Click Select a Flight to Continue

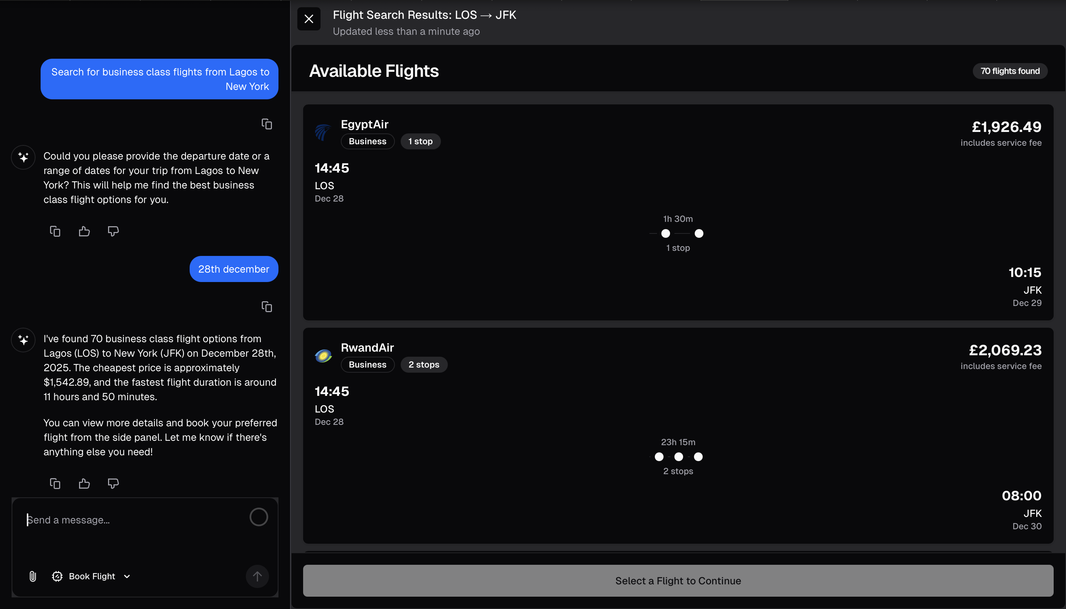[x=677, y=581]
